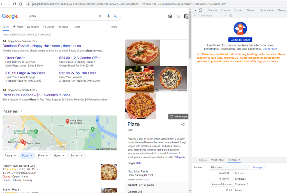Share the Pizza knowledge panel
This screenshot has width=287, height=193.
[x=183, y=124]
